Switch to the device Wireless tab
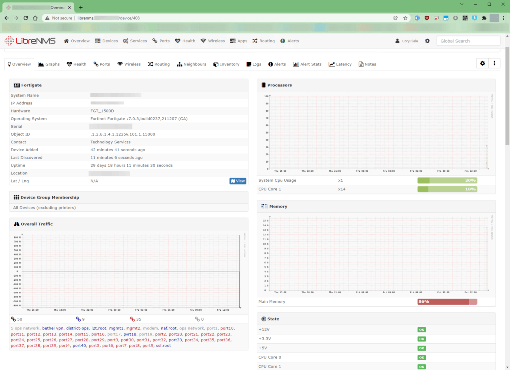The image size is (510, 370). click(x=129, y=64)
